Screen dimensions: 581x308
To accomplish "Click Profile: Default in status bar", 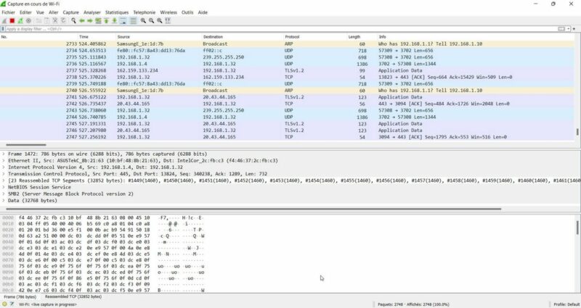I will [x=566, y=304].
